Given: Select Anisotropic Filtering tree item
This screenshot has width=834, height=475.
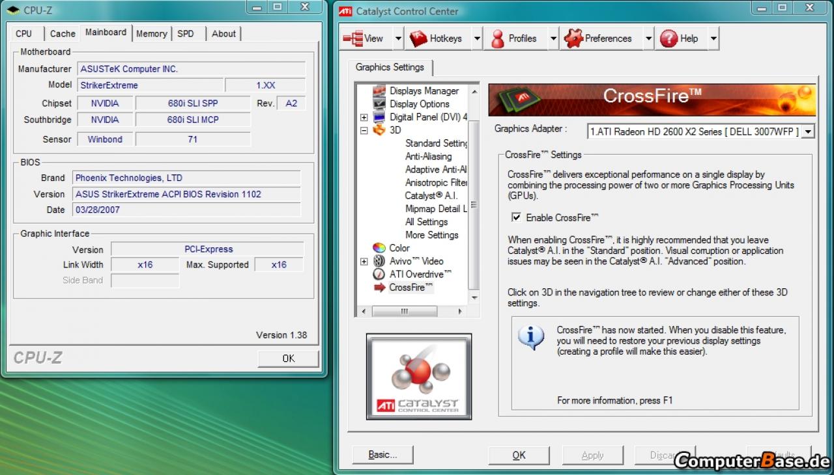Looking at the screenshot, I should tap(437, 182).
